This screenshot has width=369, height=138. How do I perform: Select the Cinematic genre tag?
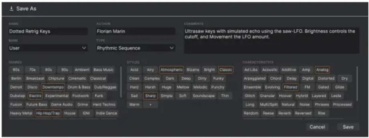77,78
